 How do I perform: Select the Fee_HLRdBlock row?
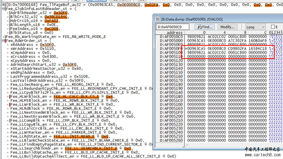tap(61, 109)
